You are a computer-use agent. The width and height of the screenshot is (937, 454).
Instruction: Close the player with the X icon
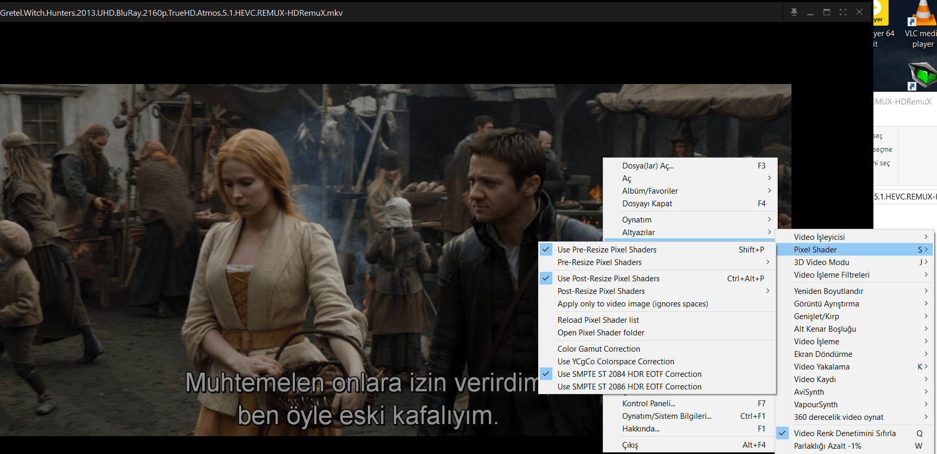click(x=859, y=12)
